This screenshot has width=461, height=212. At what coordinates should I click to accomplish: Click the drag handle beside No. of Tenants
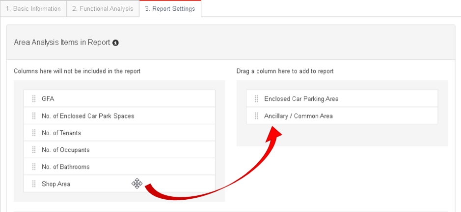34,133
